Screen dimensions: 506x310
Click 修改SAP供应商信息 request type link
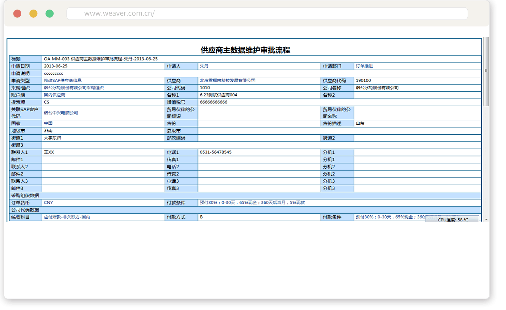point(62,80)
